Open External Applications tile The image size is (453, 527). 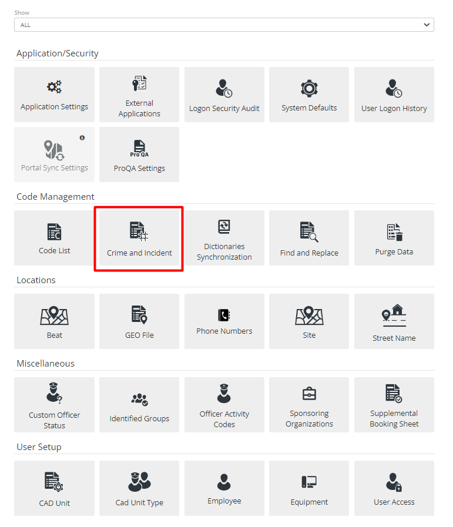coord(139,95)
